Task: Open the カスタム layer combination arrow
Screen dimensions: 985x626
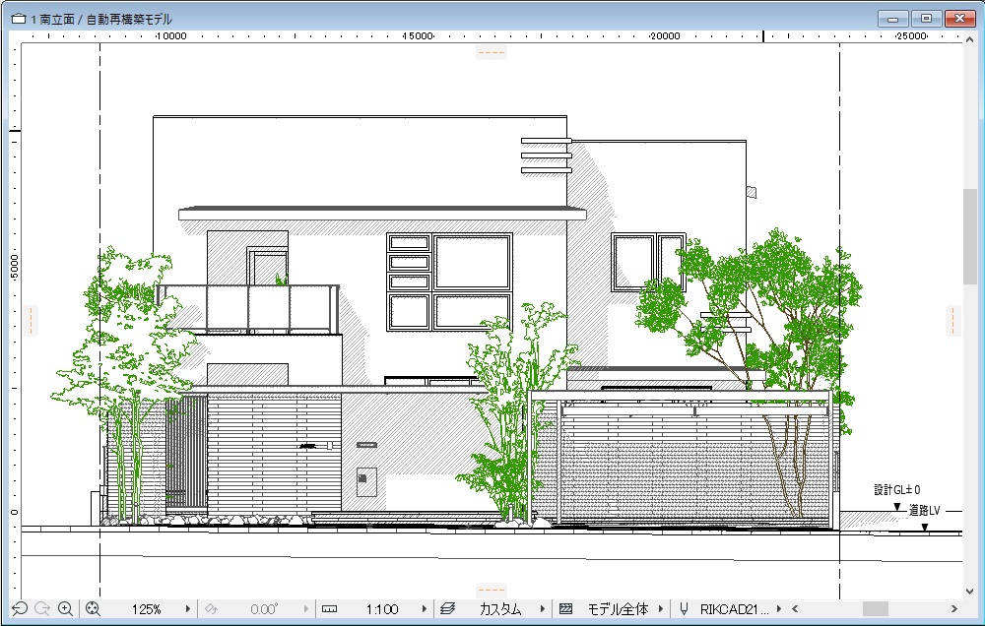Action: [542, 609]
